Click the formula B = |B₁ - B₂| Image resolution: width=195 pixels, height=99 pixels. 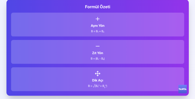(x=98, y=59)
